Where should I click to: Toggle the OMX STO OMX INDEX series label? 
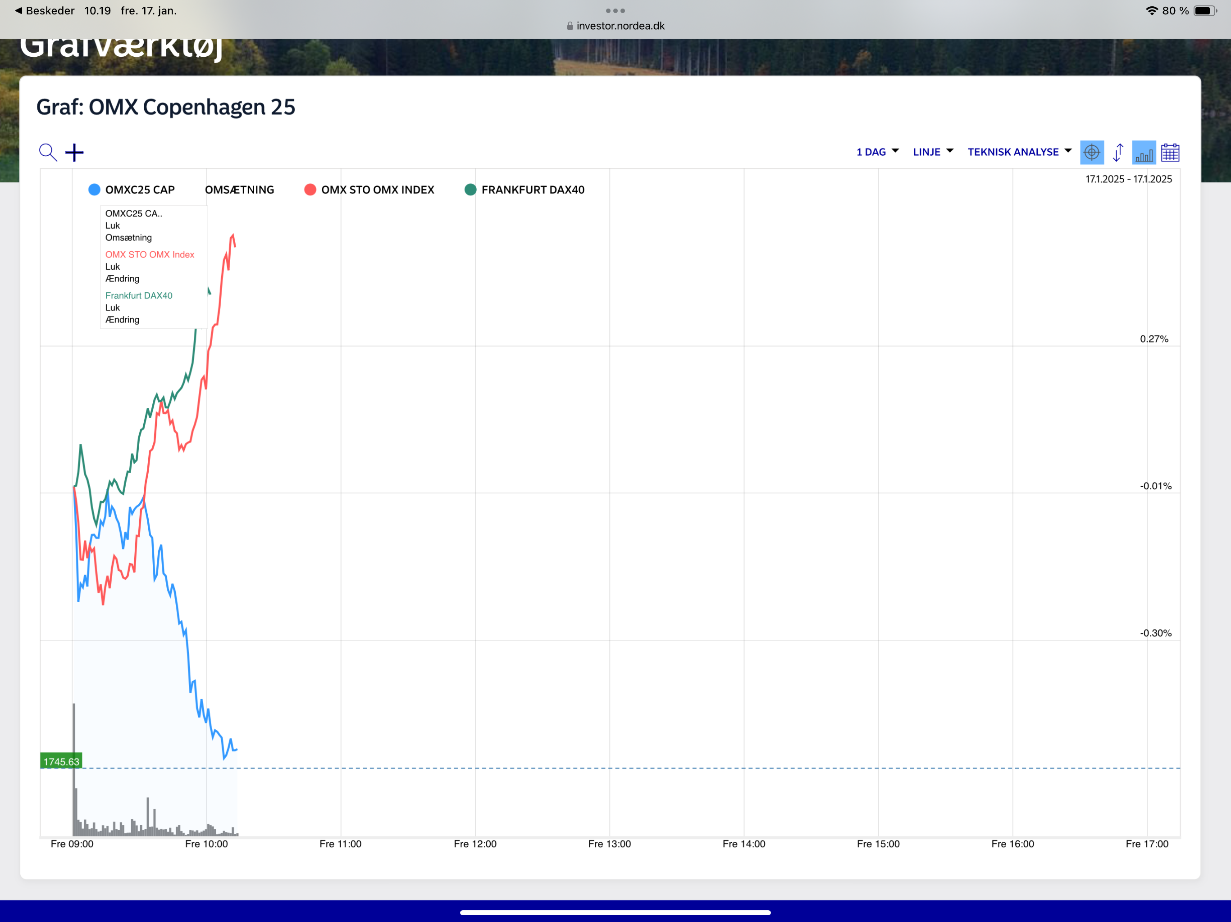click(x=377, y=190)
